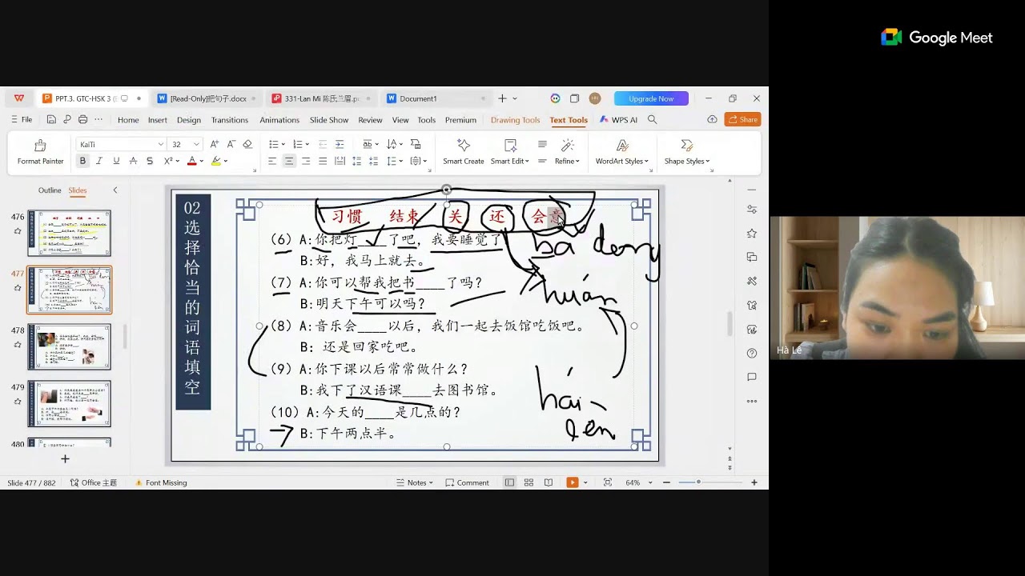Clear formatting with eraser icon
Screen dimensions: 1025x576
247,144
